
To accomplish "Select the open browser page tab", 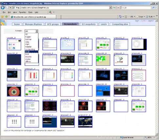I will click(33, 17).
